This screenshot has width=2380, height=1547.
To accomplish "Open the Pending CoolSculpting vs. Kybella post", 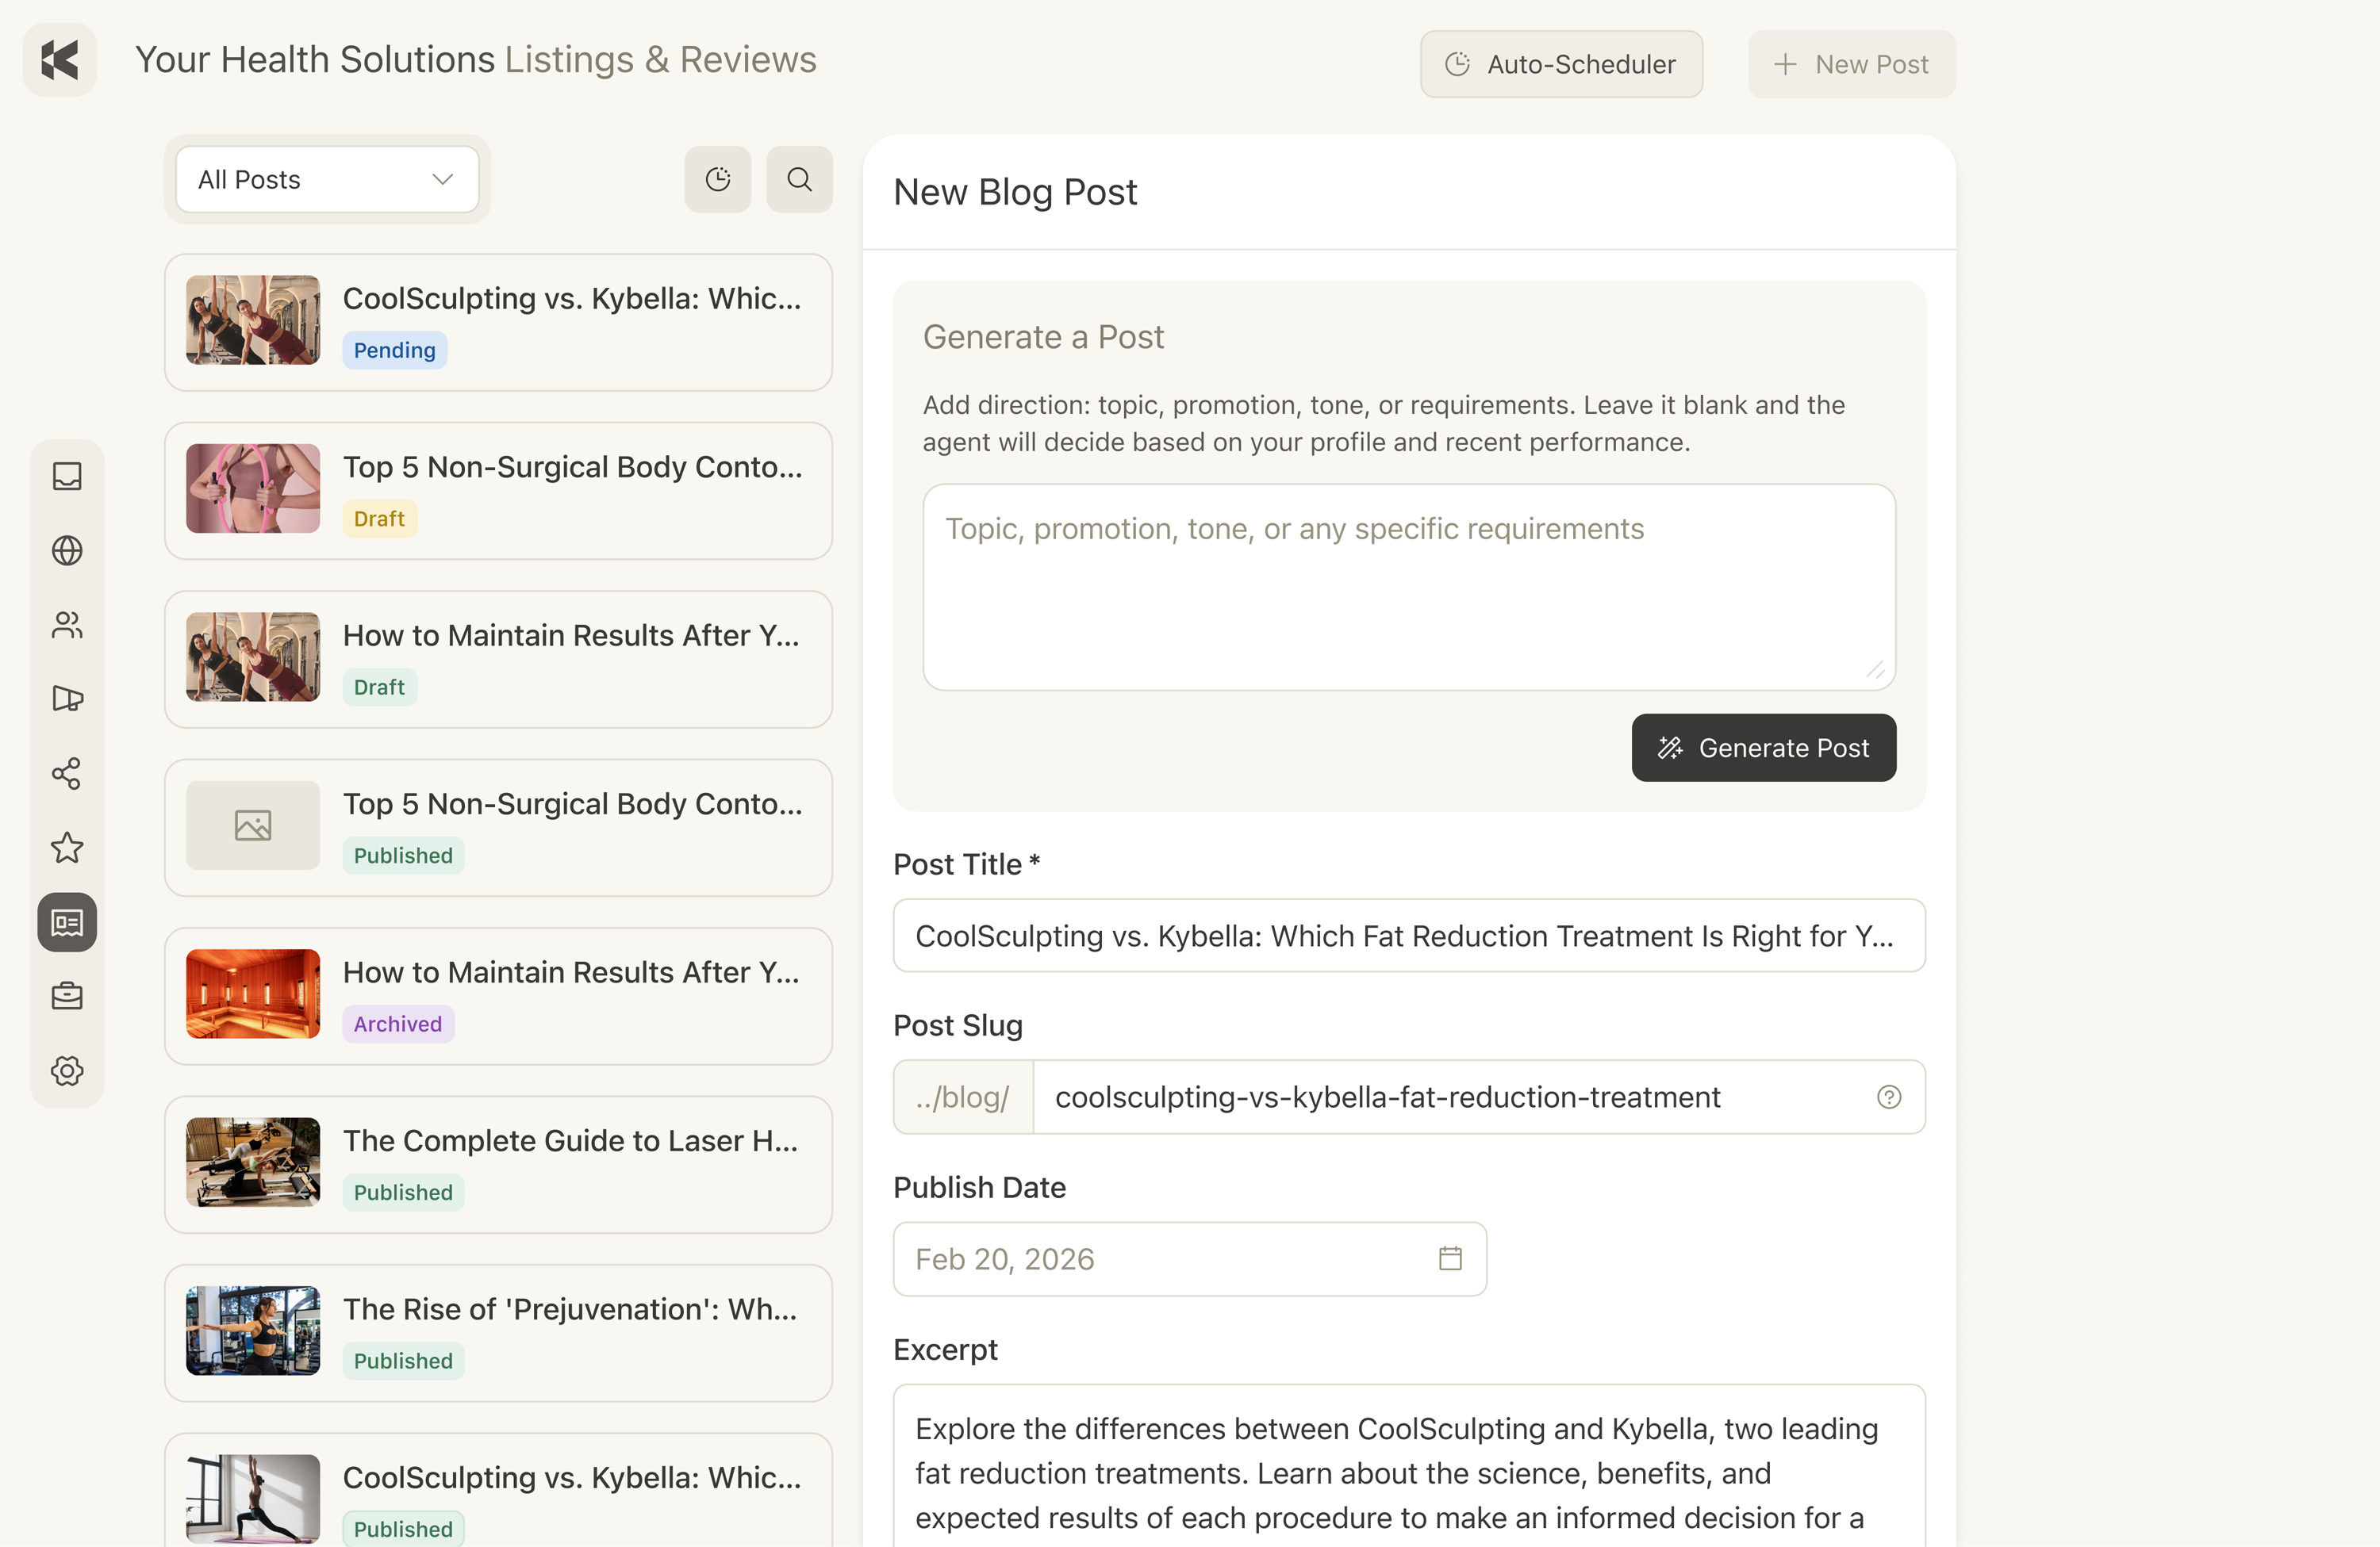I will [498, 323].
